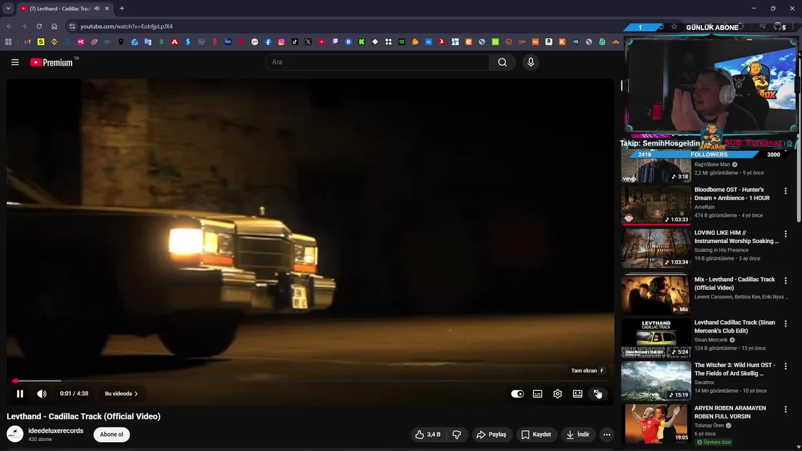This screenshot has width=802, height=451.
Task: Open options for LOVING LIKE HIM video
Action: tap(786, 234)
